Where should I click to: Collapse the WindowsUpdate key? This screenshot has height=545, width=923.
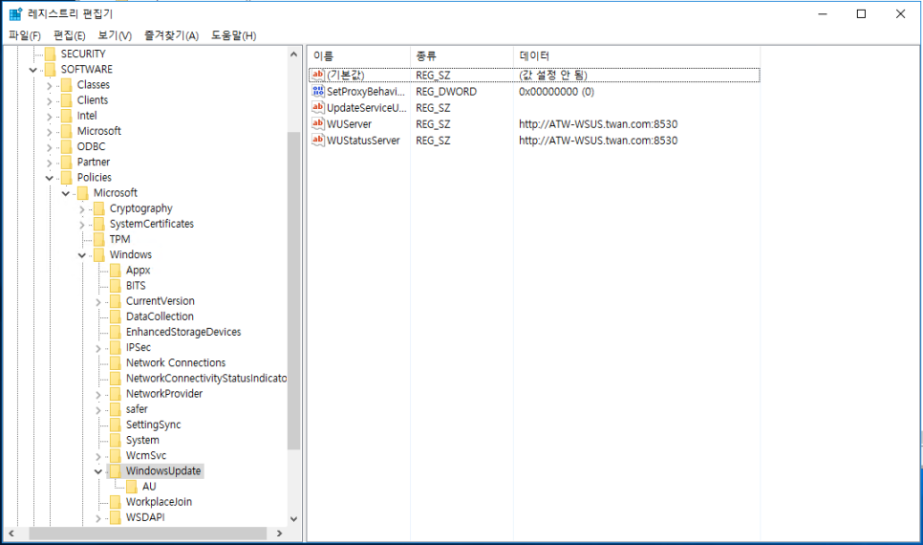click(98, 471)
